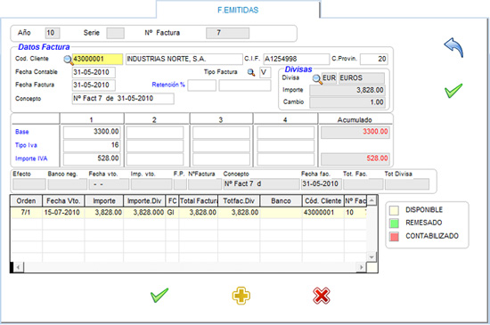Click the blue undo back arrow icon

pos(453,47)
